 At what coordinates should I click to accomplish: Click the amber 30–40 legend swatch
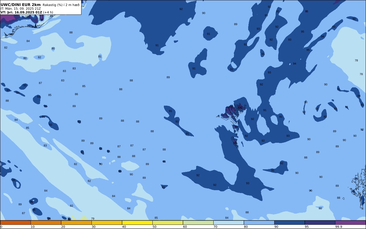(107, 222)
